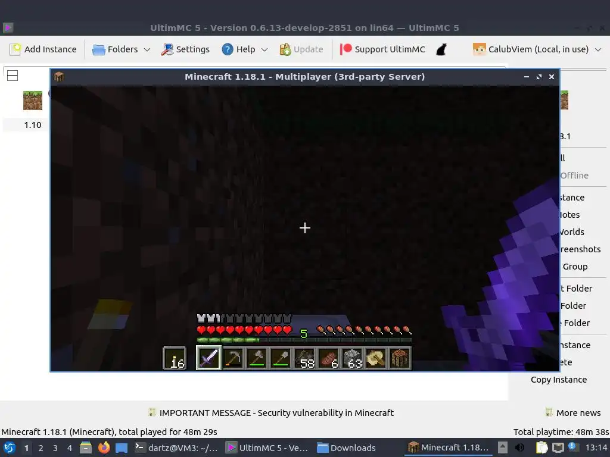The width and height of the screenshot is (610, 457).
Task: Switch to UltimMC 5 taskbar entry
Action: (x=267, y=447)
